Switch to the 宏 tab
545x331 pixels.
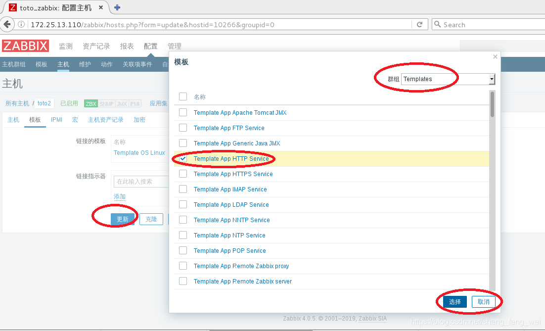coord(75,120)
